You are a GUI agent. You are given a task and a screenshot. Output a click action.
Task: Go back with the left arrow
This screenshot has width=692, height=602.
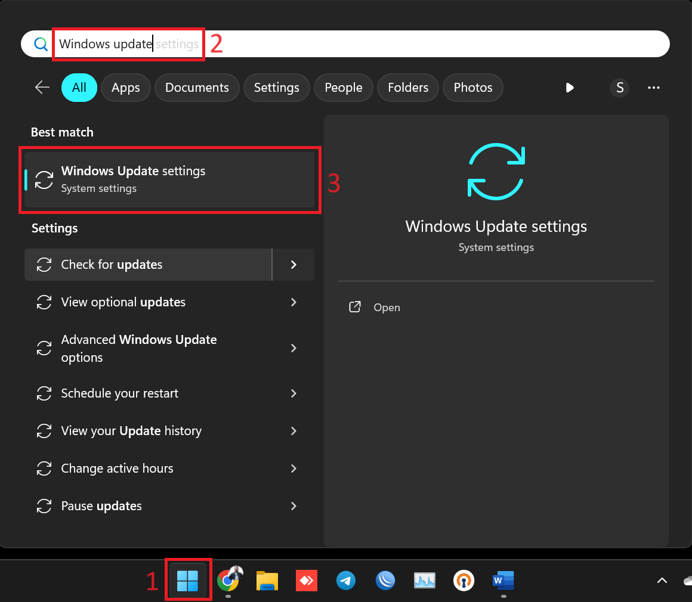coord(42,88)
